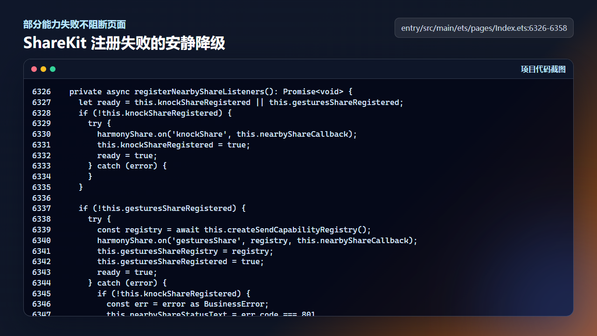This screenshot has height=336, width=597.
Task: Click line number 6338
Action: tap(42, 219)
